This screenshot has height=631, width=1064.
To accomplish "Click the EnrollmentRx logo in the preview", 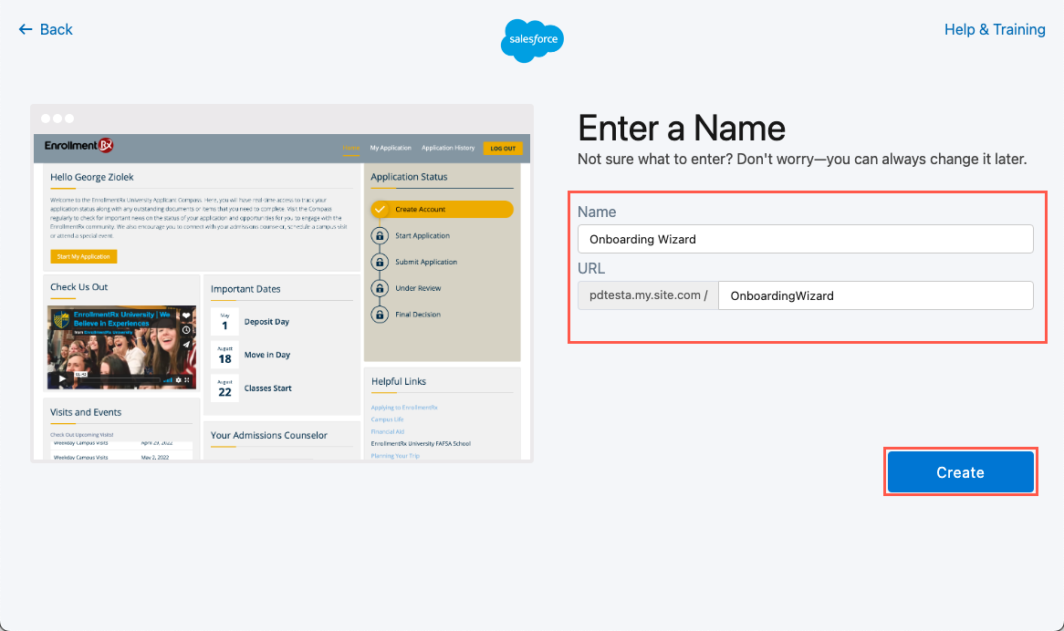I will (x=78, y=146).
